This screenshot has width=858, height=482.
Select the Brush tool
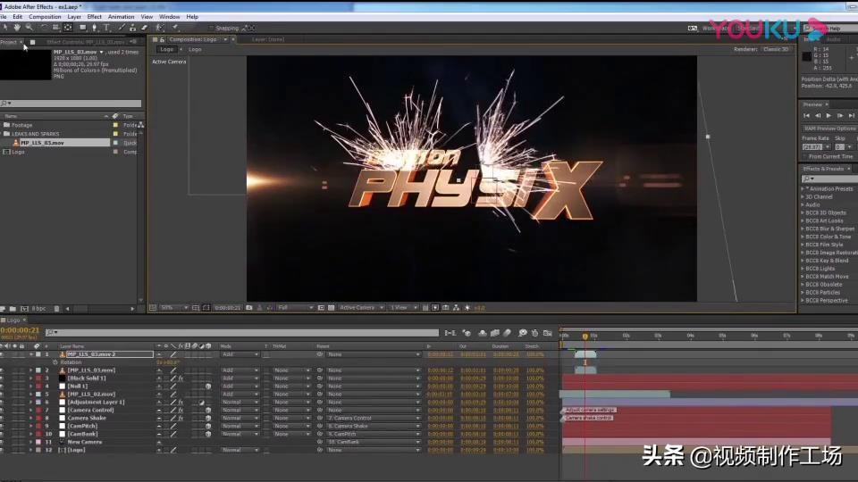(x=122, y=28)
